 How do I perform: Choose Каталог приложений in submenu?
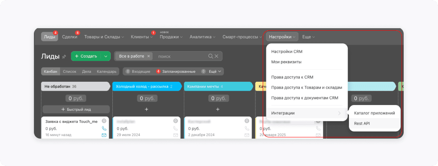pyautogui.click(x=375, y=113)
